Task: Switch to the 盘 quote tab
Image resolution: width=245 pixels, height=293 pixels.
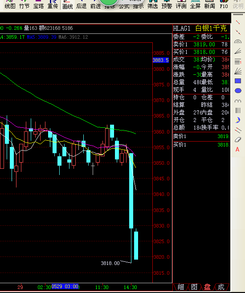Action: pos(207,287)
